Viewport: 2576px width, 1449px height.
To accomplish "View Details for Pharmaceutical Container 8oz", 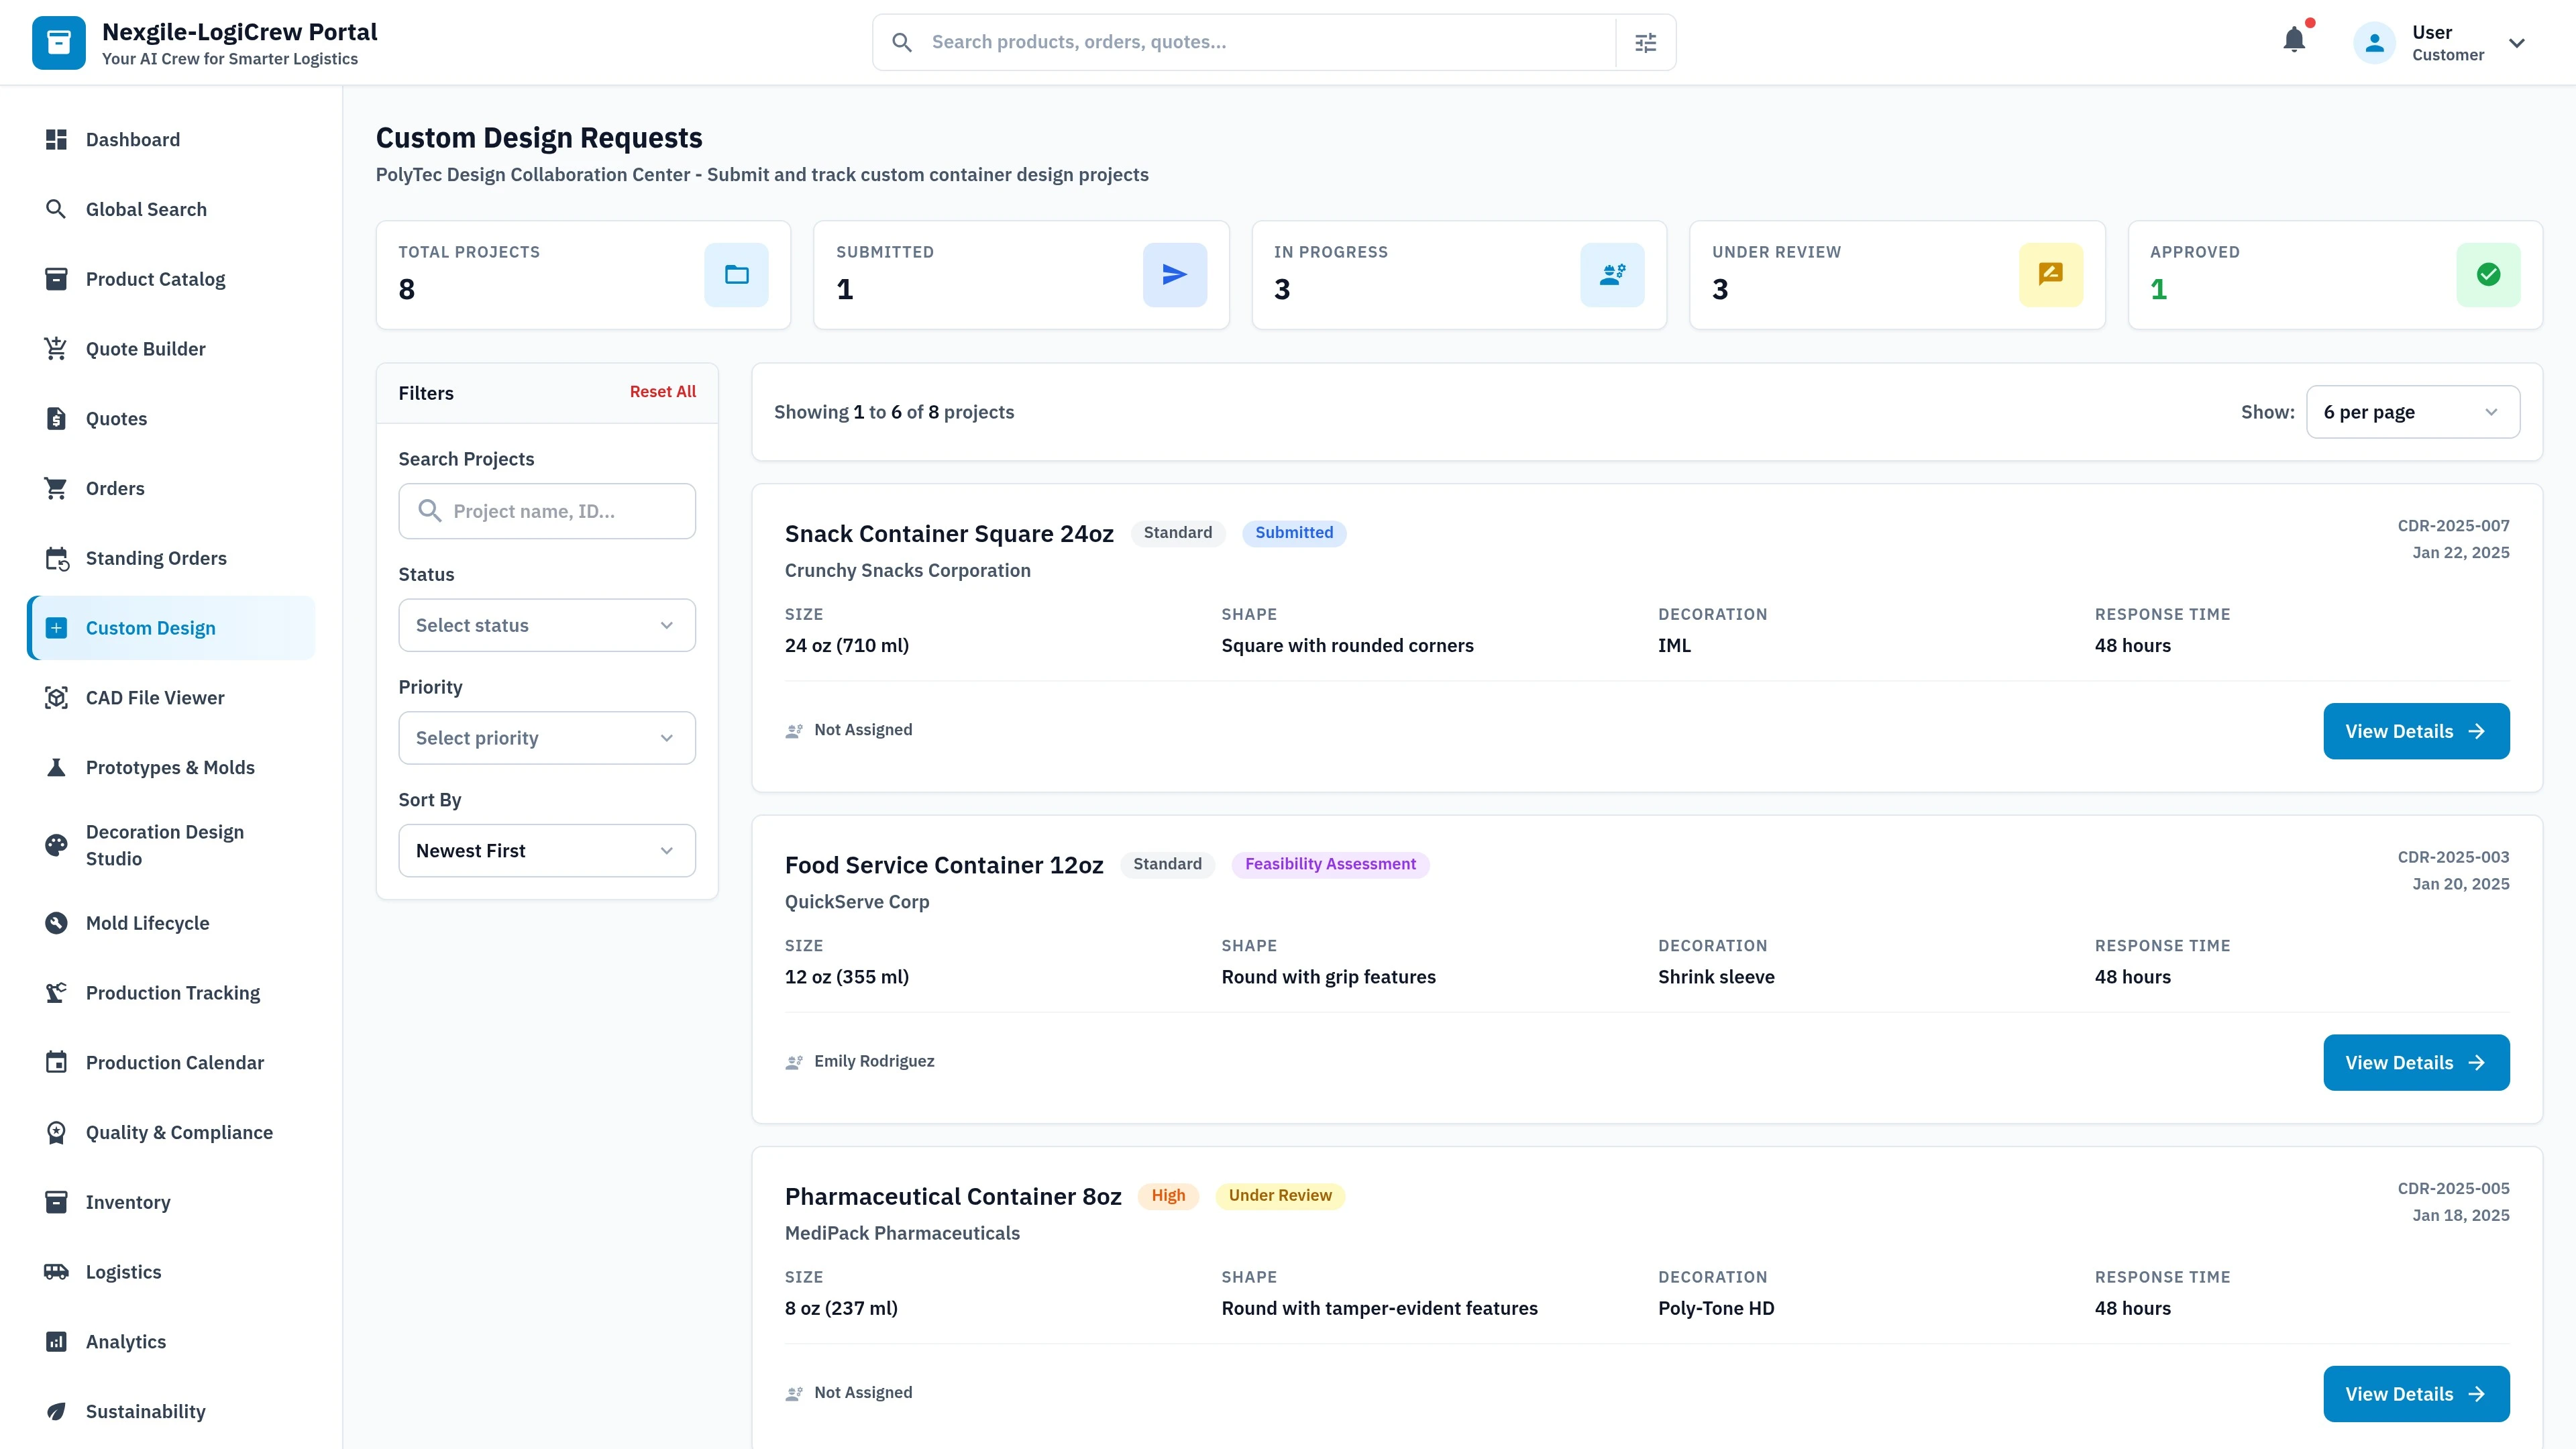I will pos(2416,1393).
